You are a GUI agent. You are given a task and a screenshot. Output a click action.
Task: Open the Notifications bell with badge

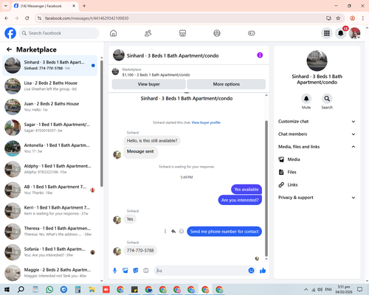coord(341,33)
